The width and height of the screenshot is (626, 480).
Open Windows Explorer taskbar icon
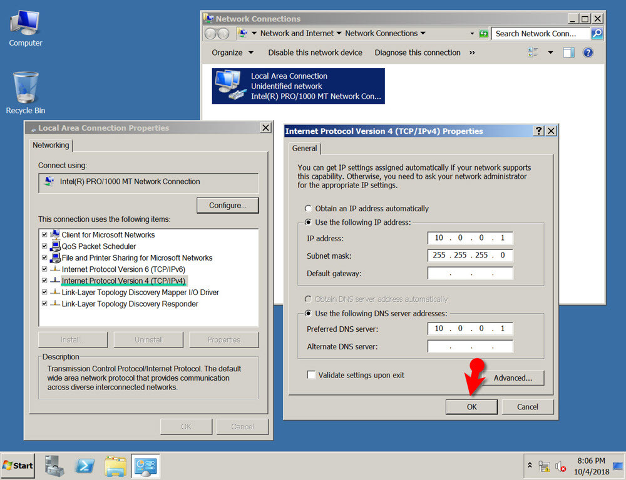(x=115, y=466)
